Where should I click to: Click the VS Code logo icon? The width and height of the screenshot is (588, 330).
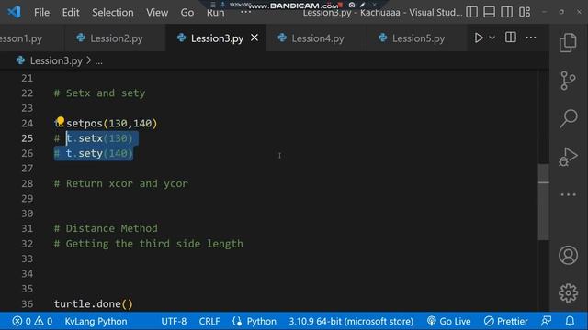[14, 12]
